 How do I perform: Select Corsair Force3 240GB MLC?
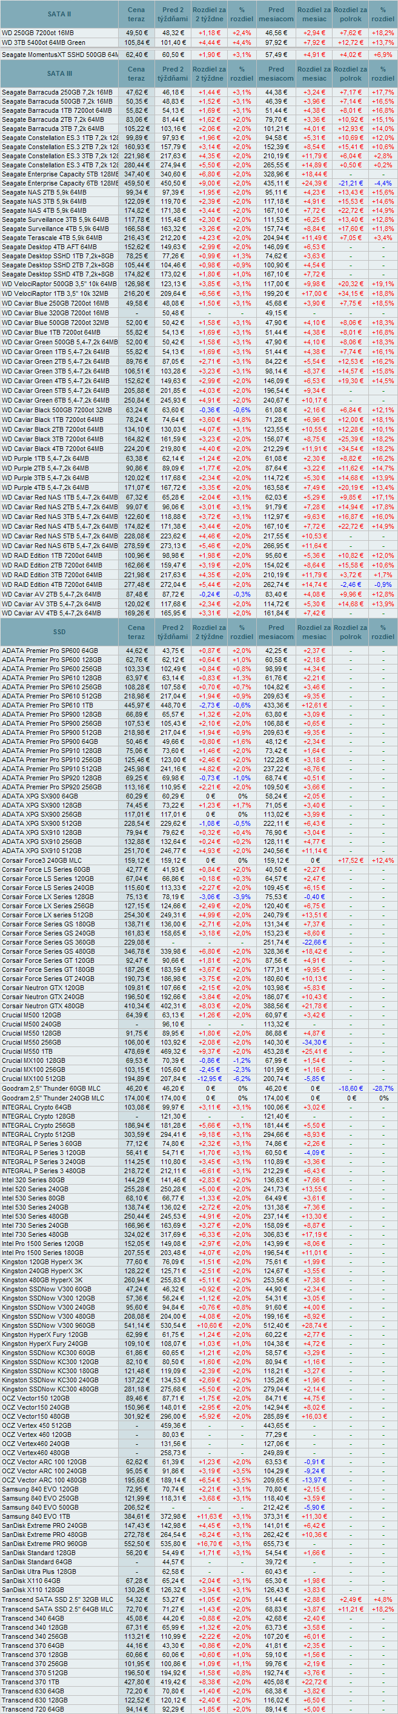click(x=42, y=860)
